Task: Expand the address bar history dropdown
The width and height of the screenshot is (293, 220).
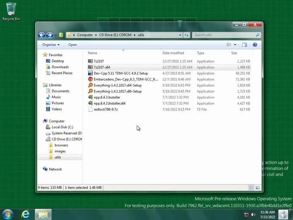Action: coord(180,35)
